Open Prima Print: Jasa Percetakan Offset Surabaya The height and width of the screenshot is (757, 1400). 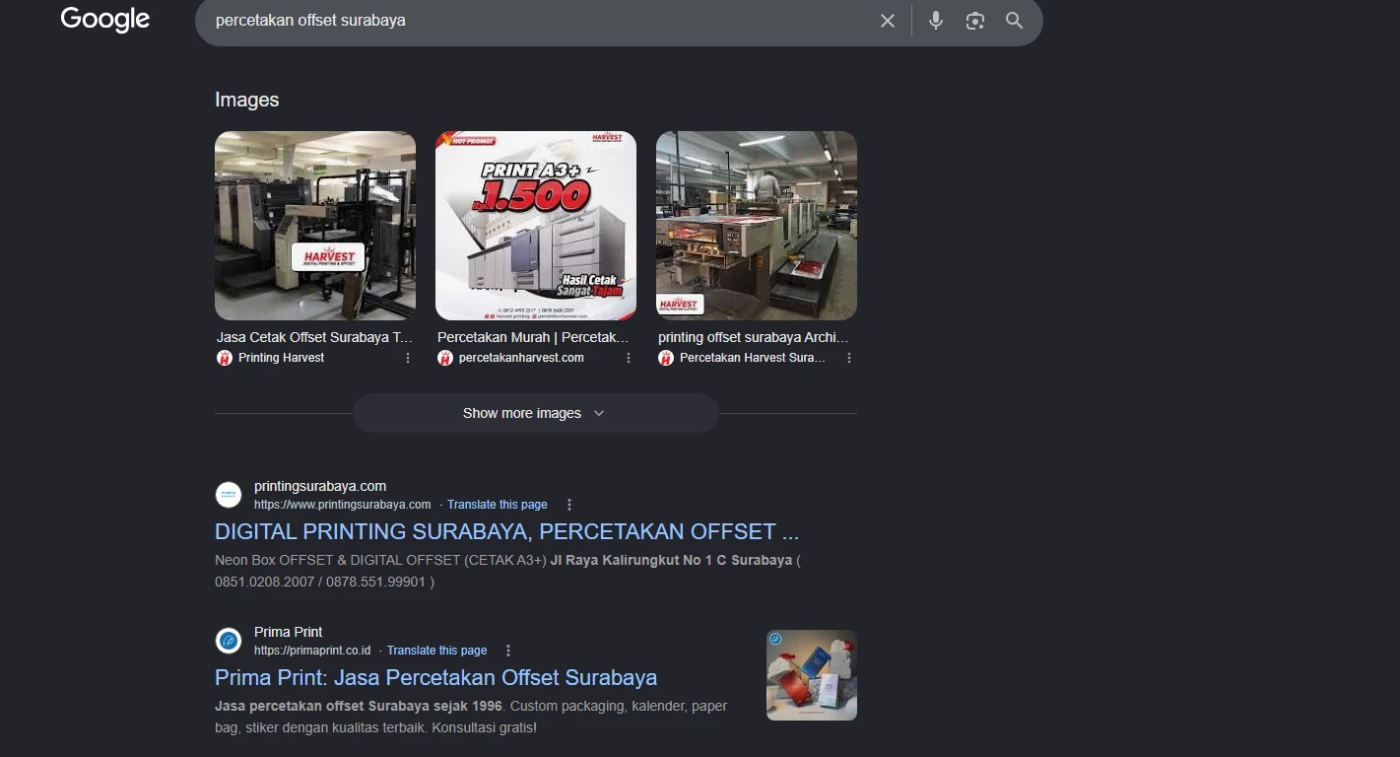435,677
